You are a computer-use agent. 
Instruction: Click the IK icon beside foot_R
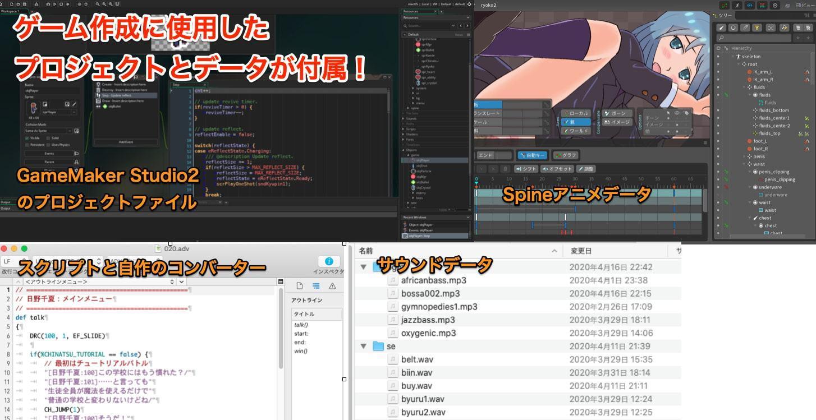[x=808, y=149]
